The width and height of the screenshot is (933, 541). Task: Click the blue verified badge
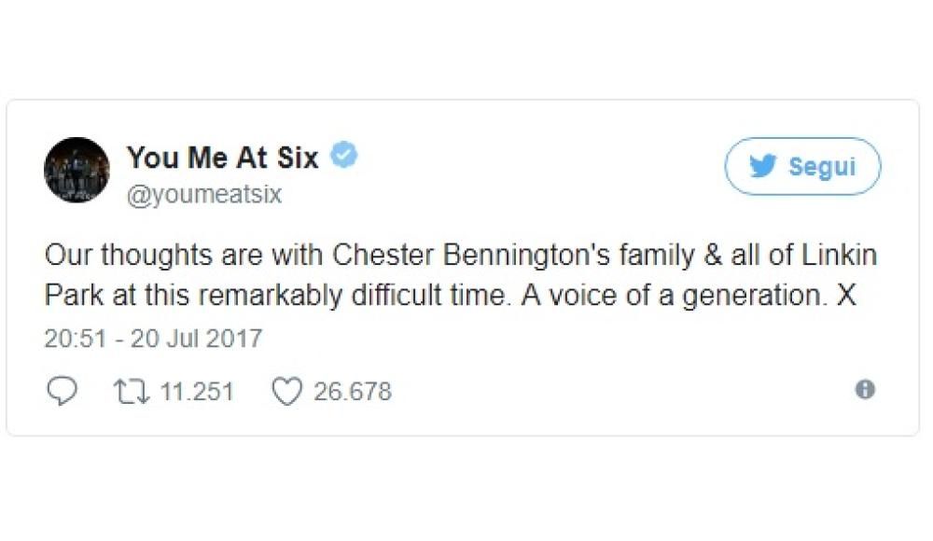344,156
